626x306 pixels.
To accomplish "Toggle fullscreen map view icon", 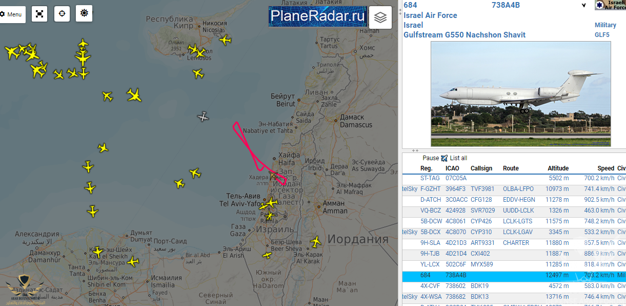I will point(39,14).
